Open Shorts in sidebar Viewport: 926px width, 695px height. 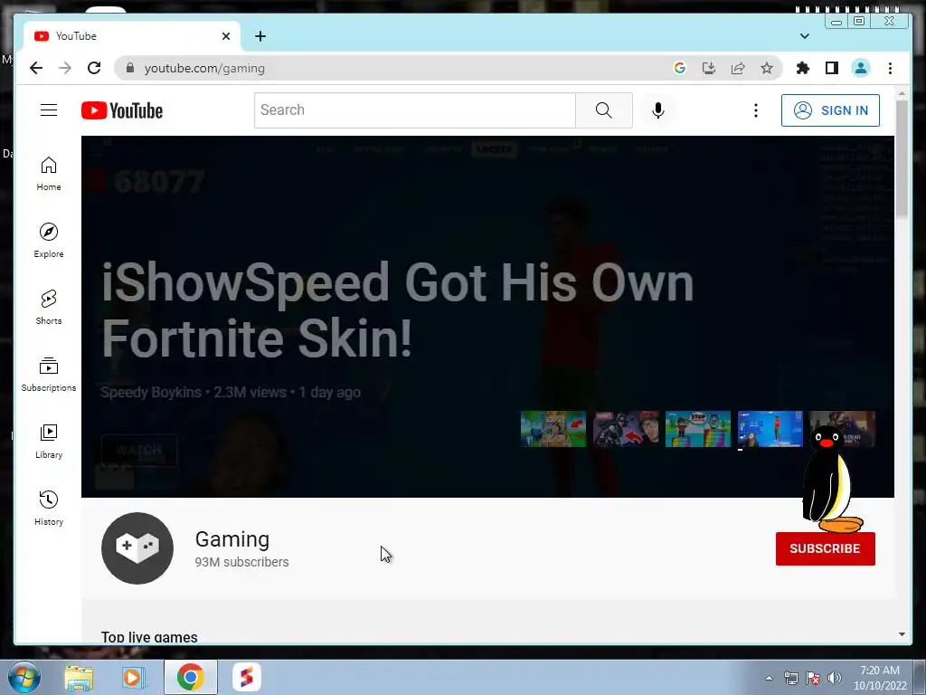point(49,308)
